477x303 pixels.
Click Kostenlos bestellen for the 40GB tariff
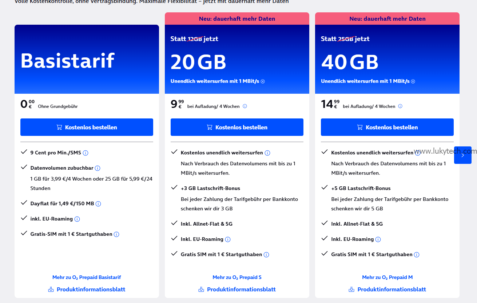(x=387, y=127)
